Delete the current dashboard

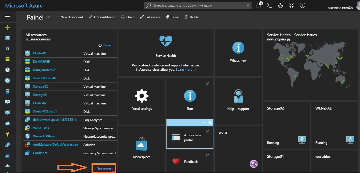pos(192,17)
